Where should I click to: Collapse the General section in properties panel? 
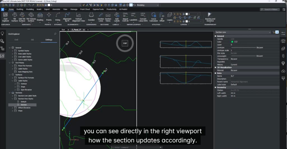(x=216, y=36)
